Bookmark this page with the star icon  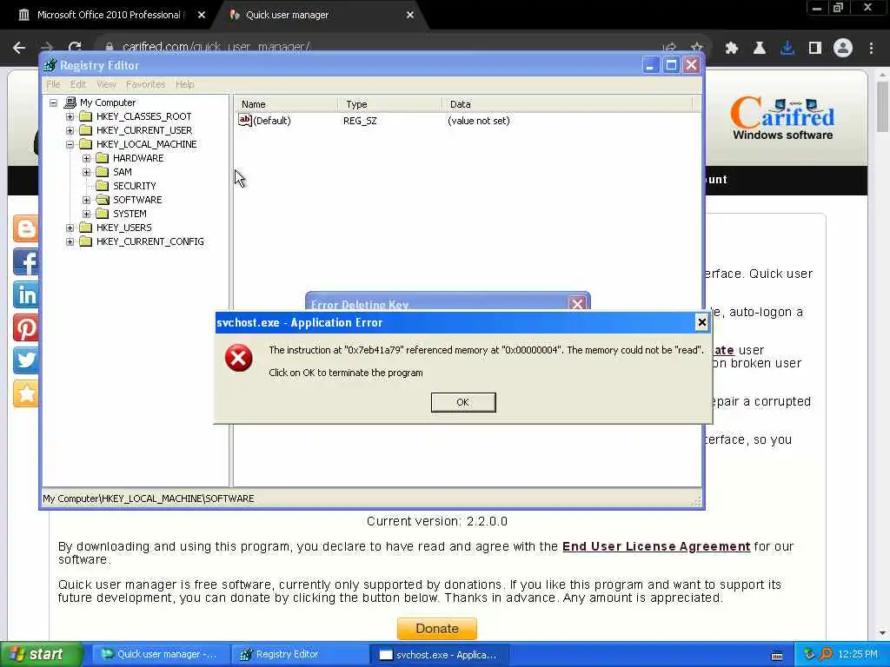[x=696, y=48]
